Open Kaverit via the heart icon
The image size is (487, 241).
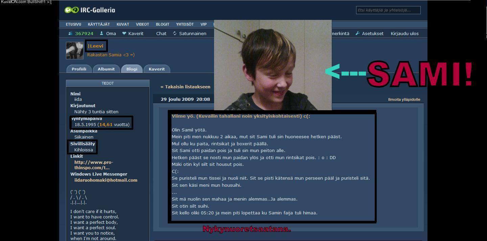tap(124, 33)
